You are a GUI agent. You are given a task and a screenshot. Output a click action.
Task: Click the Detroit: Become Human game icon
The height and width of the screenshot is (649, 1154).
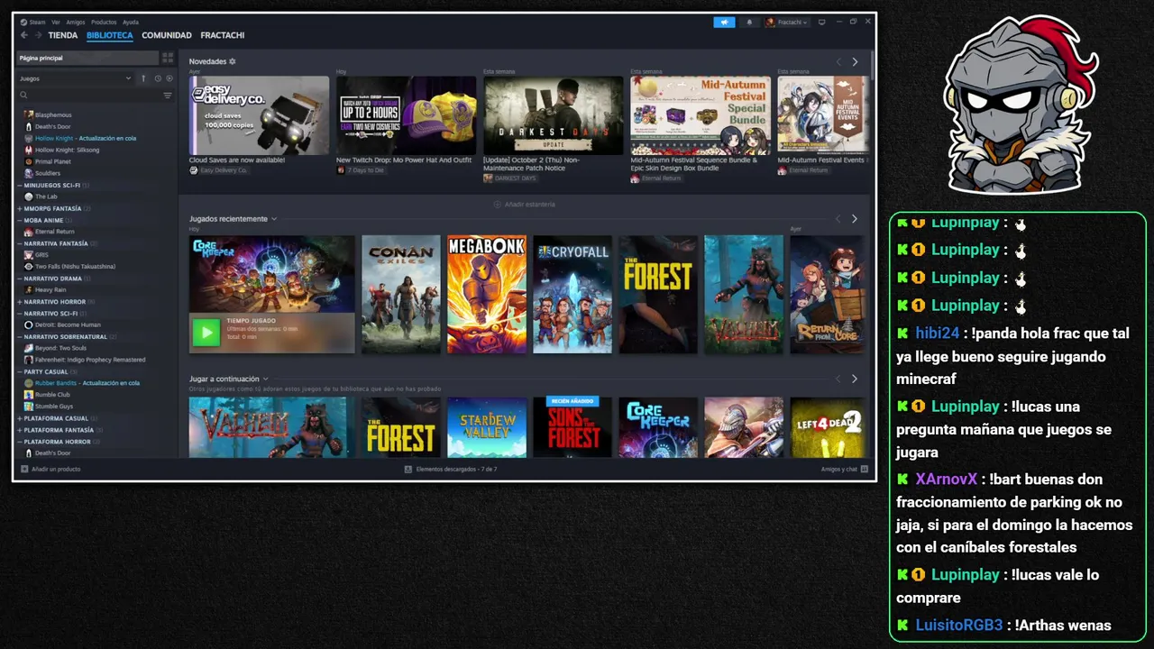pos(29,324)
